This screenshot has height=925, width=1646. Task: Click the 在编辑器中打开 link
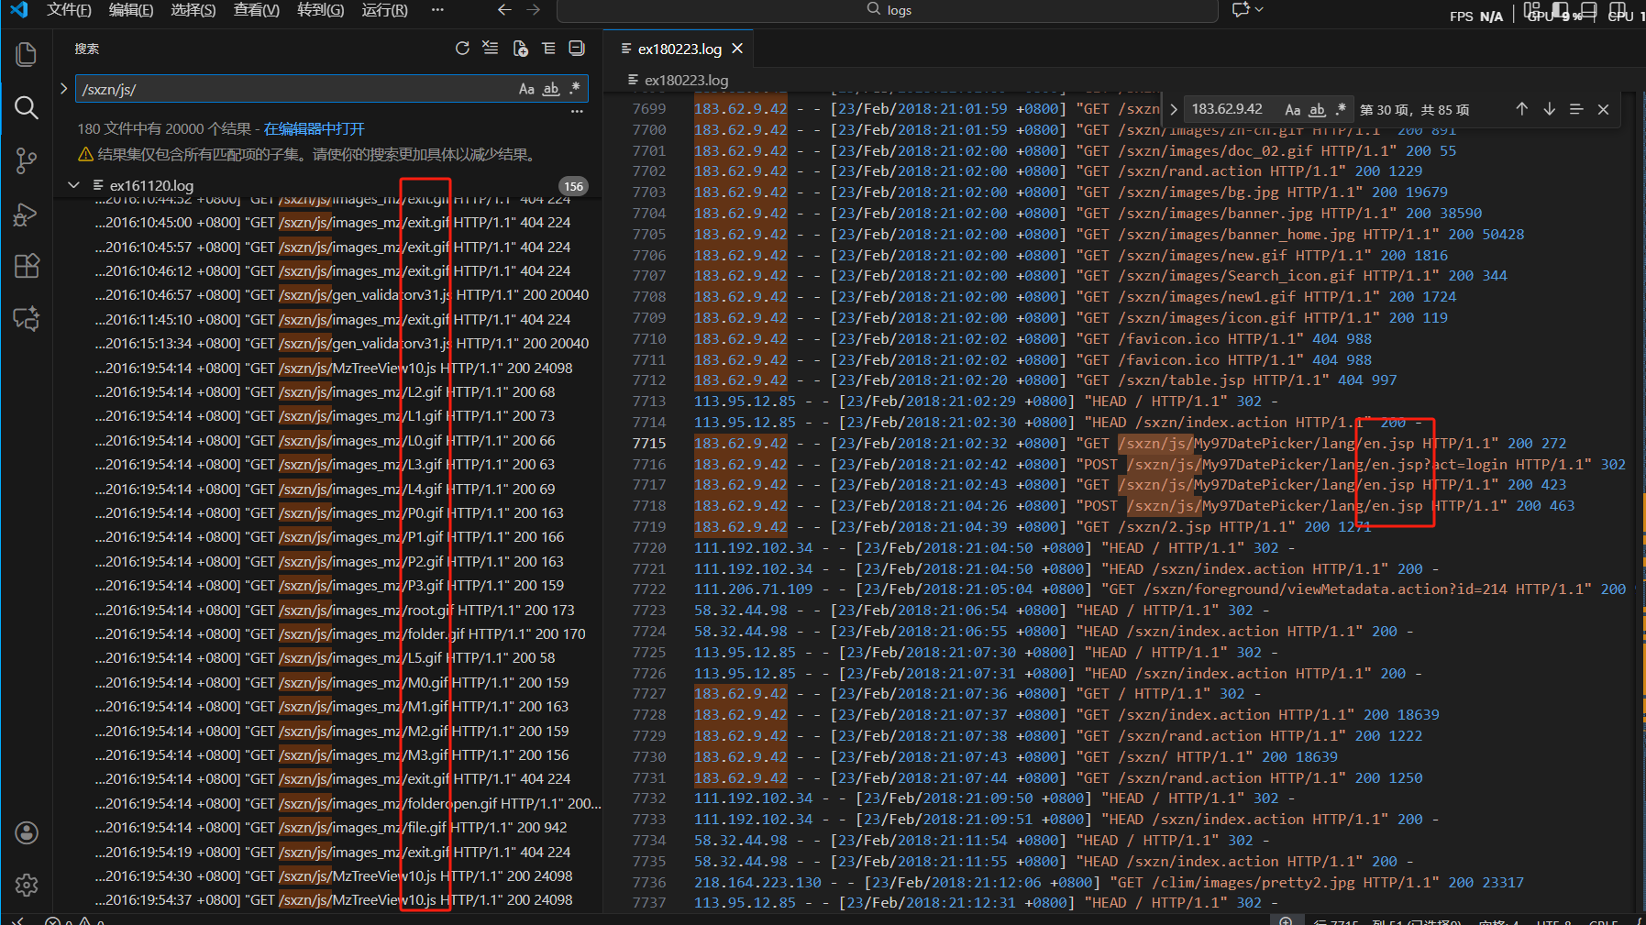point(315,129)
